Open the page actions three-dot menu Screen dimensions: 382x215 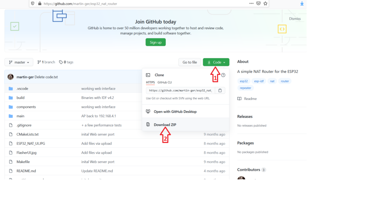pos(251,3)
